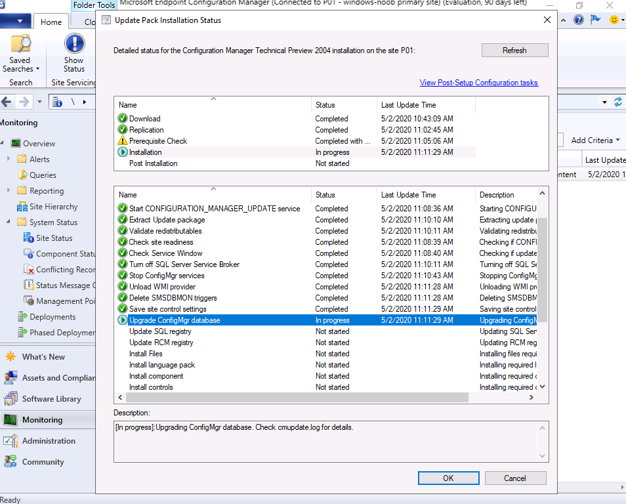Select the Post Installation row
The height and width of the screenshot is (504, 626).
[x=296, y=163]
